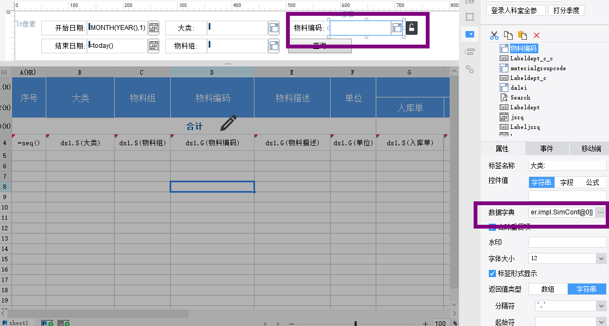Cut the selected widget with the scissors icon
The height and width of the screenshot is (326, 609).
(x=494, y=35)
